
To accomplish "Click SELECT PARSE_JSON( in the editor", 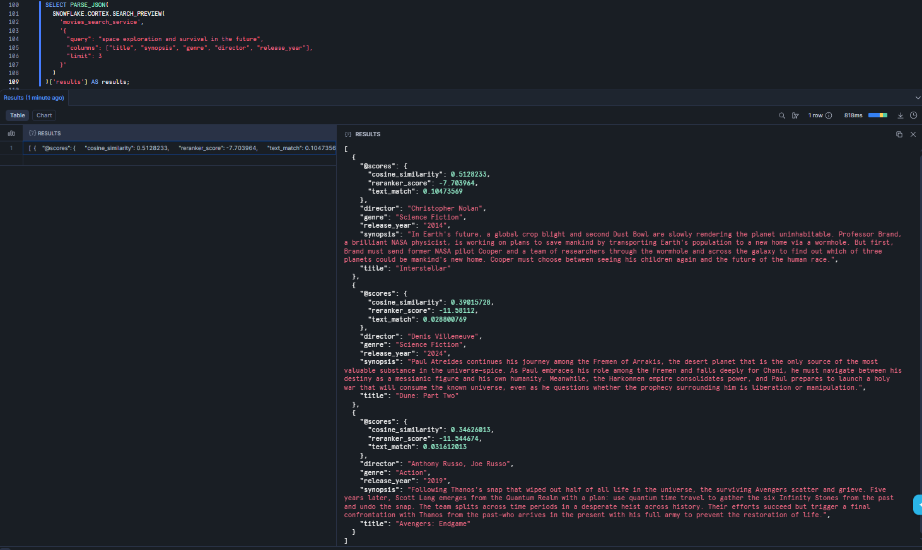I will pyautogui.click(x=77, y=5).
